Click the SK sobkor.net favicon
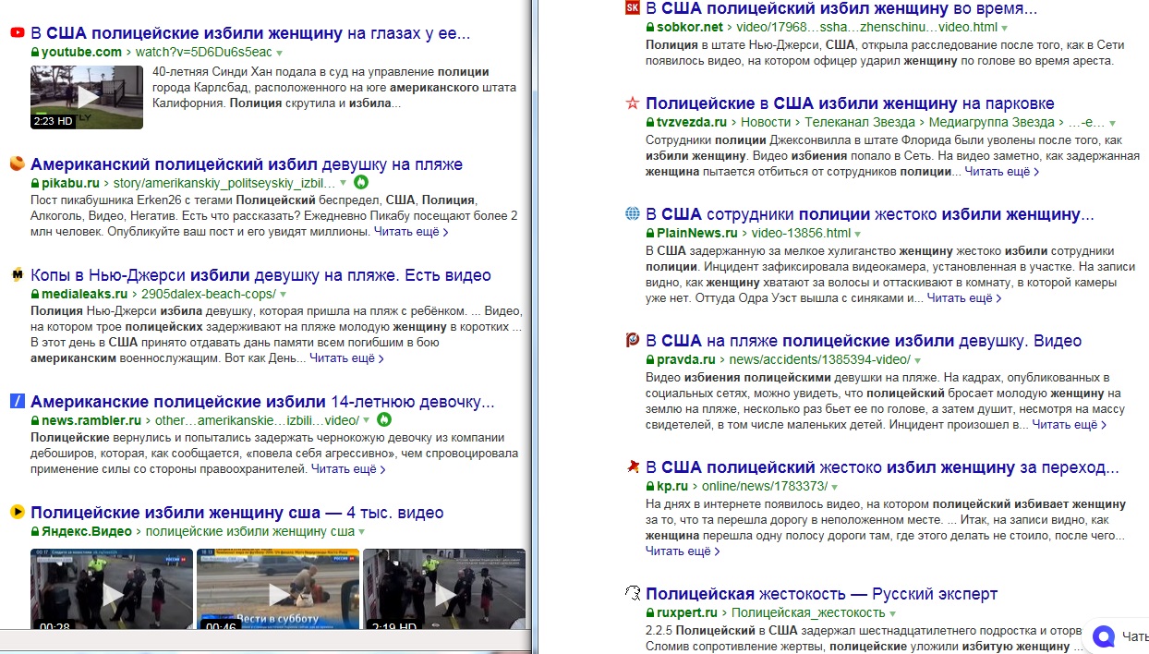Image resolution: width=1149 pixels, height=654 pixels. pyautogui.click(x=633, y=8)
